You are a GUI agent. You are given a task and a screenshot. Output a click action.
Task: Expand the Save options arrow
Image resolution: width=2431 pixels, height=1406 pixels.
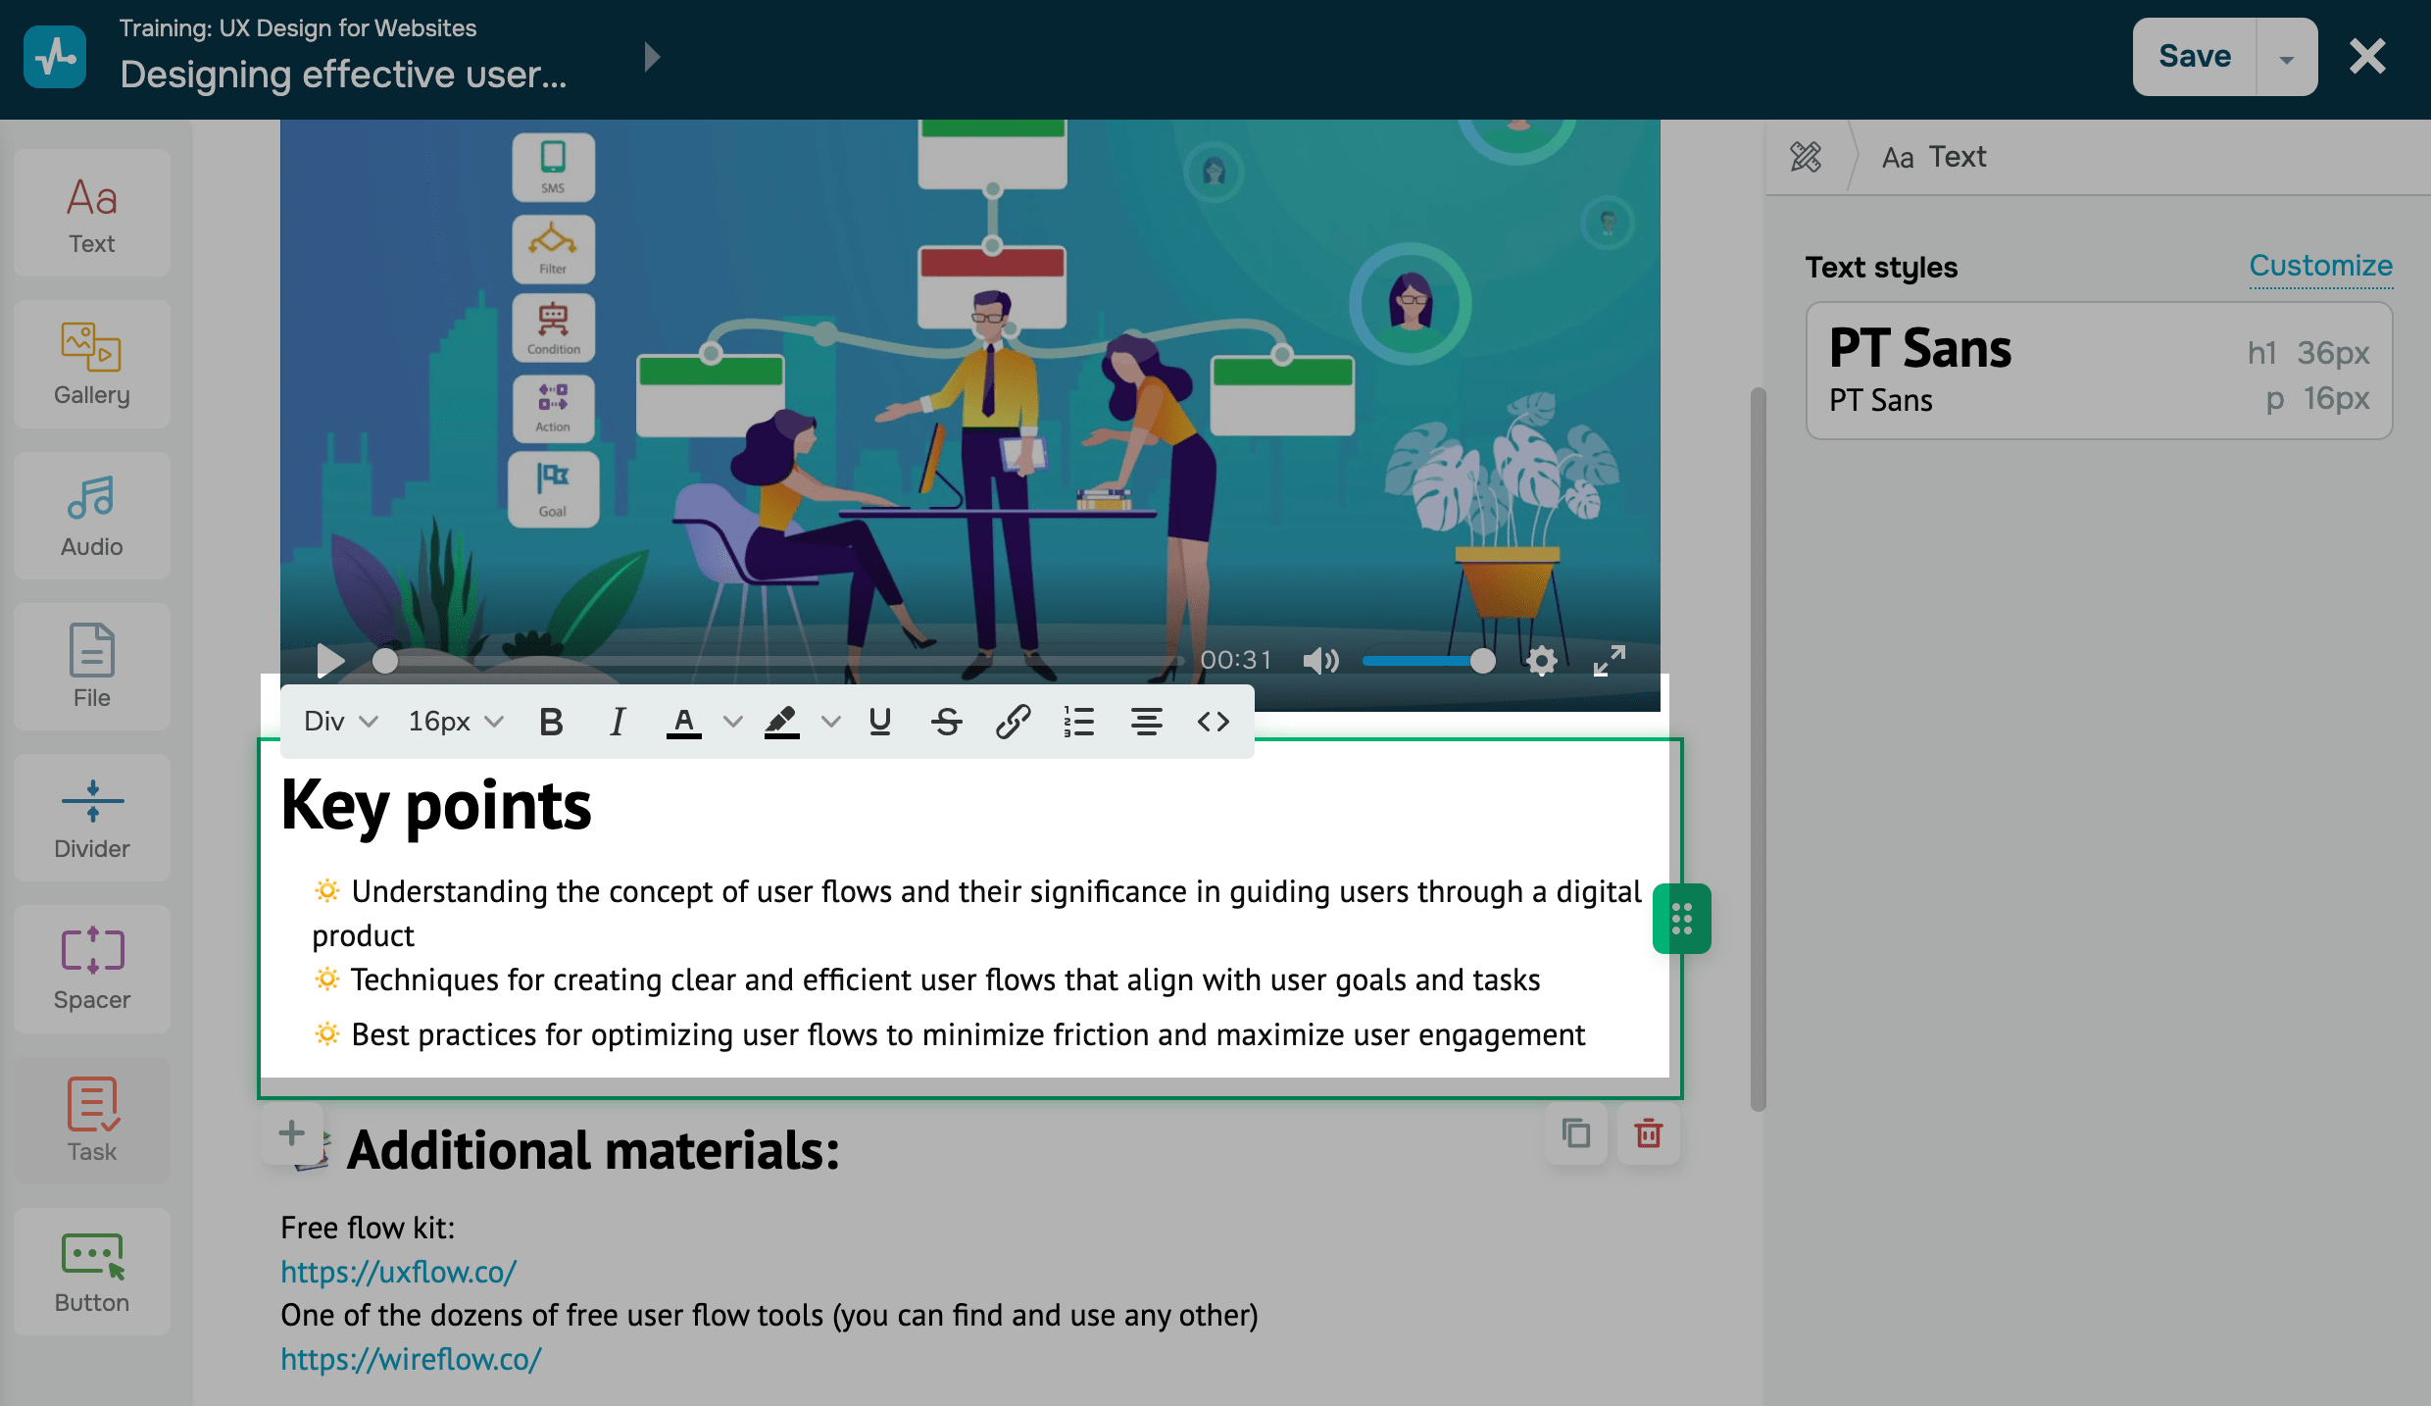2286,58
